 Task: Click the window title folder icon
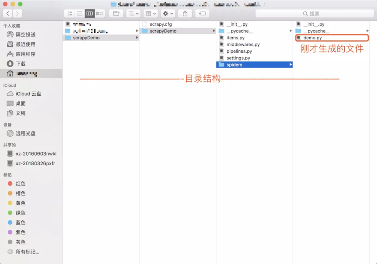(x=113, y=4)
